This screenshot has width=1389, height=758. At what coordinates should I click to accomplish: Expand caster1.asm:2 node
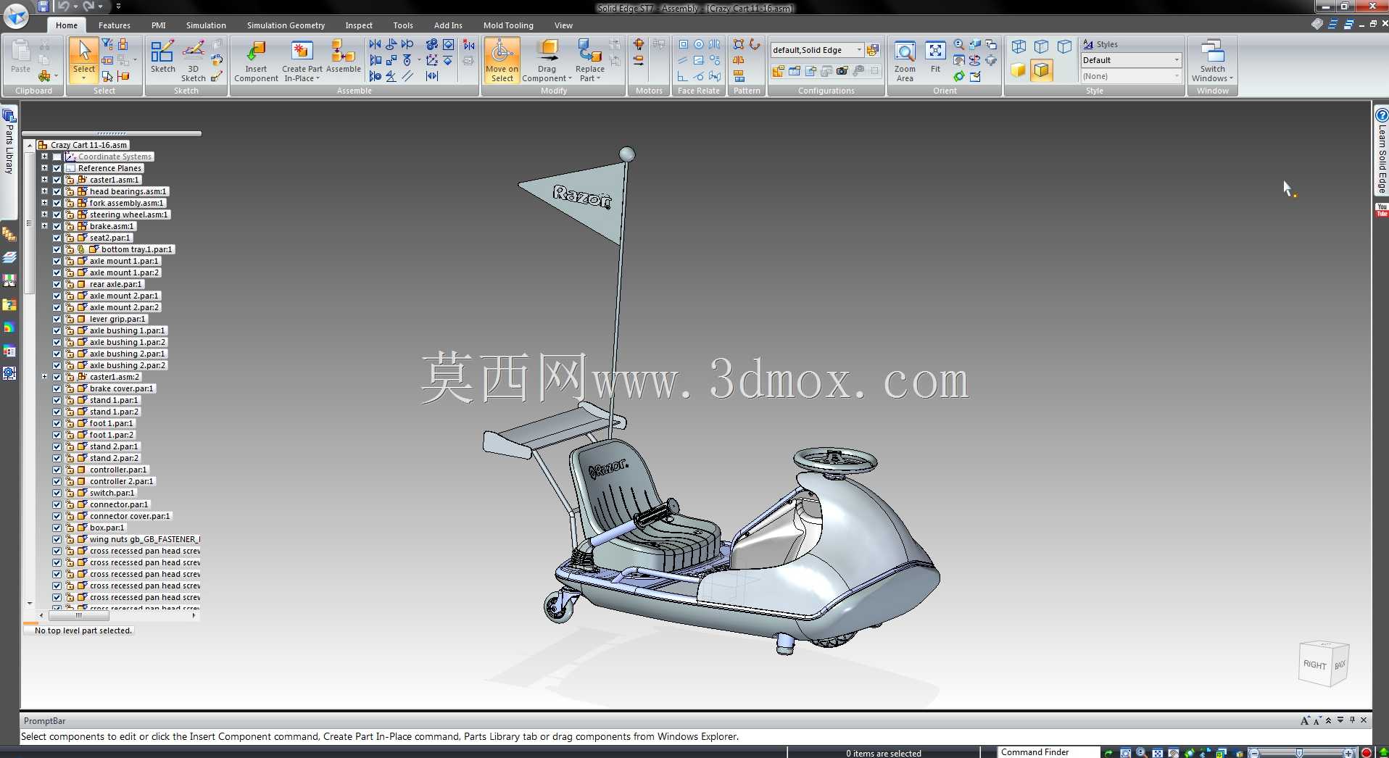pyautogui.click(x=44, y=377)
